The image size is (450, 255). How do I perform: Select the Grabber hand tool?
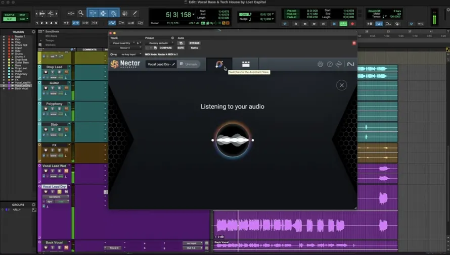(114, 14)
